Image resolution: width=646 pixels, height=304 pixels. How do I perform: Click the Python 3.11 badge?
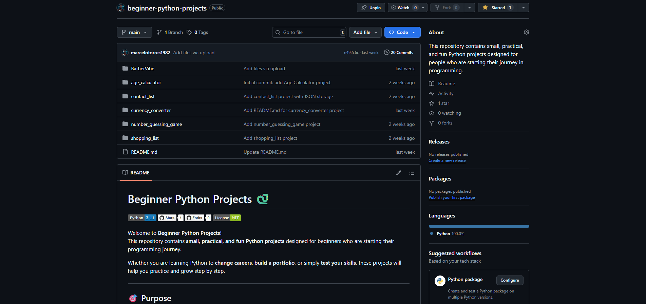(142, 218)
